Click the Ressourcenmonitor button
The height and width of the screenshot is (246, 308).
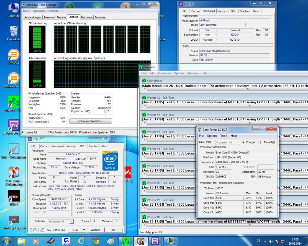click(91, 121)
